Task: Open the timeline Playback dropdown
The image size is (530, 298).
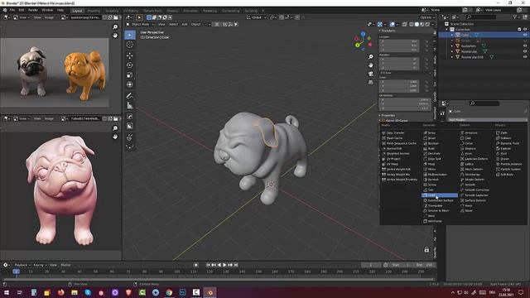Action: [22, 265]
